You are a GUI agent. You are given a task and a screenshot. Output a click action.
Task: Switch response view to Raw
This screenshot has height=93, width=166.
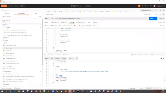click(52, 58)
